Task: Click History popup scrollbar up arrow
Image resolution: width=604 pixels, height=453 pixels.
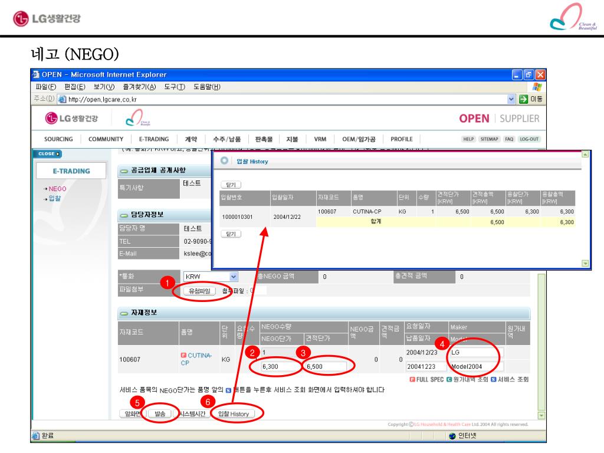Action: click(585, 155)
